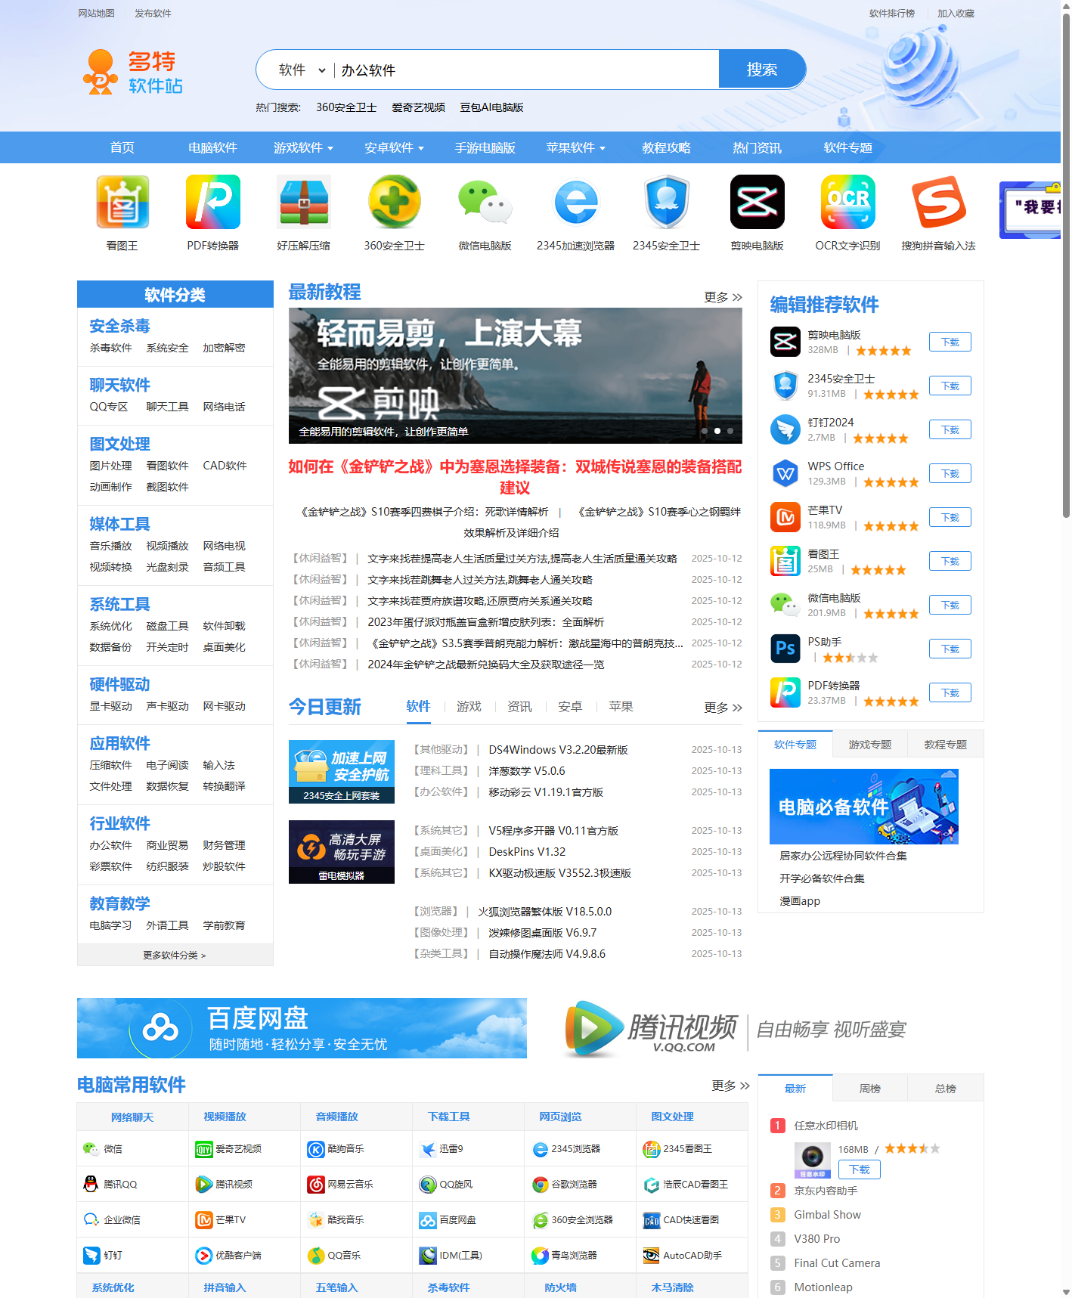Click the 腾讯QQ penguin icon

[91, 1184]
